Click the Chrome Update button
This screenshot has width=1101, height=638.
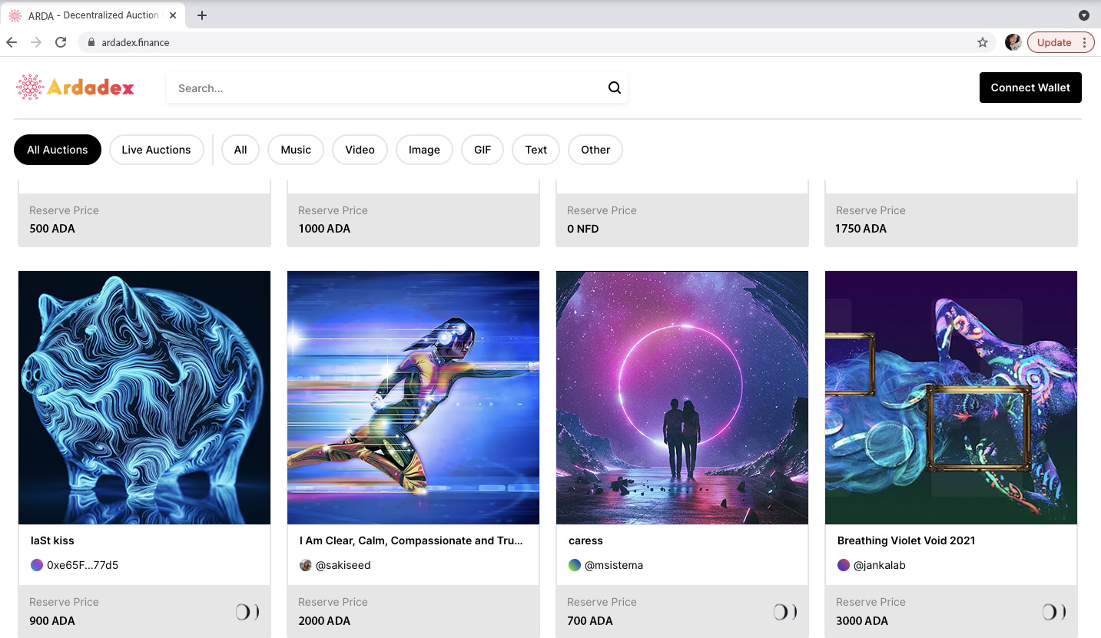(x=1061, y=42)
